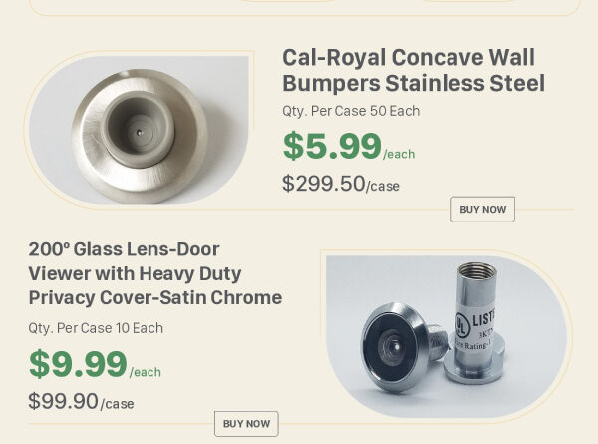This screenshot has height=444, width=598.
Task: Click the /case label beside $99.90
Action: point(117,404)
